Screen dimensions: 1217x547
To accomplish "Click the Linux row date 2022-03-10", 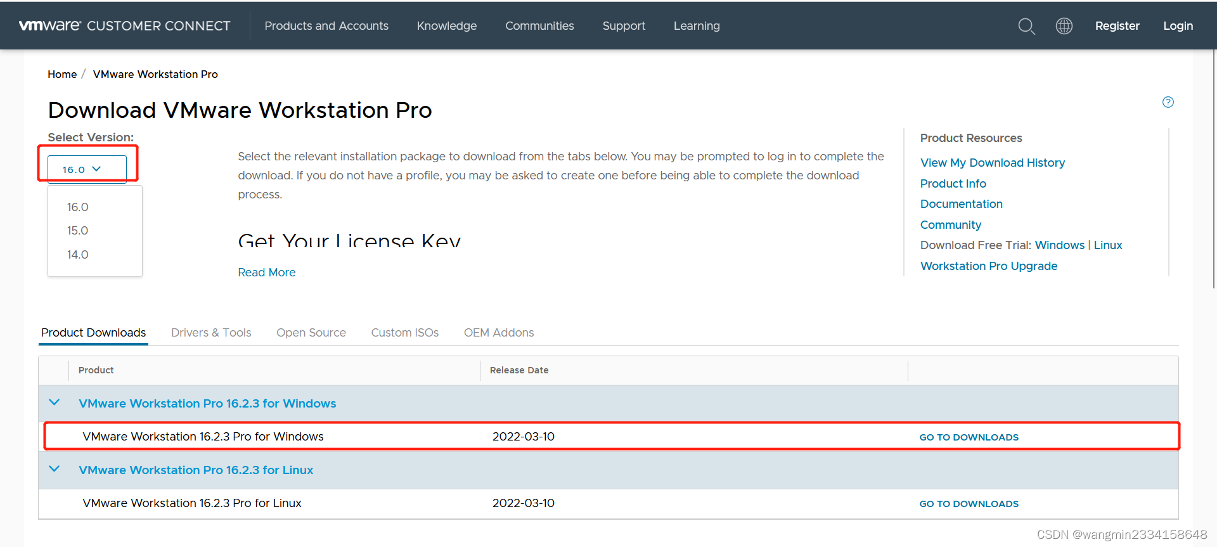I will click(x=524, y=503).
